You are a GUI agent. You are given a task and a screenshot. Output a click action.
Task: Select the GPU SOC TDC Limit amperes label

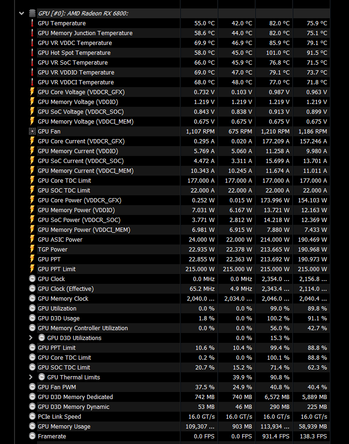[64, 191]
